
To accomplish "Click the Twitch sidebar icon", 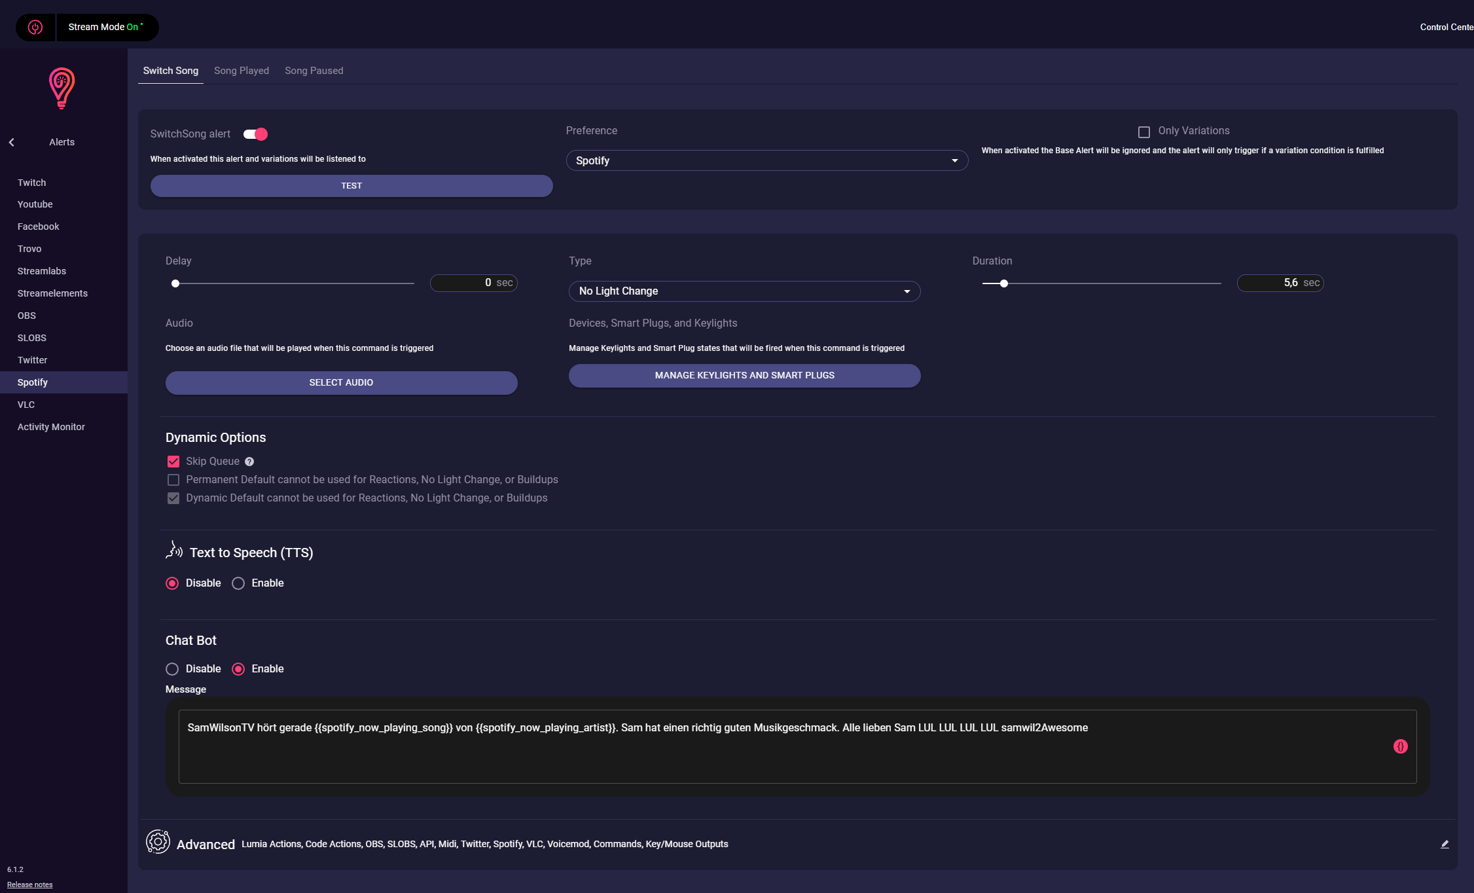I will pyautogui.click(x=31, y=181).
